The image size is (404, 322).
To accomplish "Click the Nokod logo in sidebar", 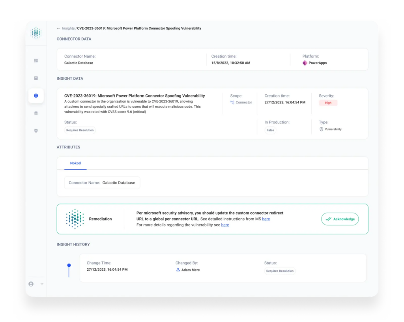I will tap(36, 33).
